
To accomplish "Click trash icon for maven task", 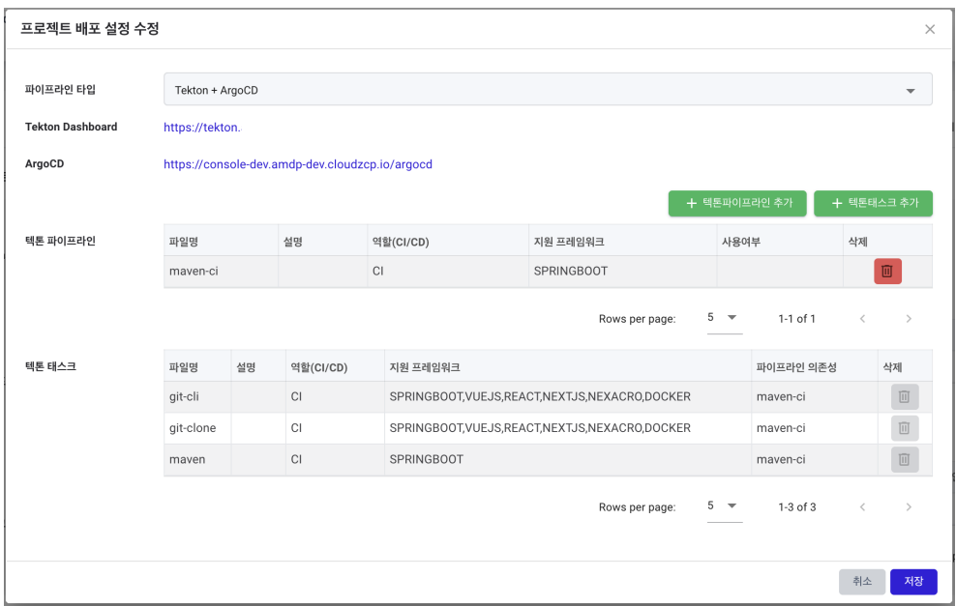I will [x=904, y=459].
